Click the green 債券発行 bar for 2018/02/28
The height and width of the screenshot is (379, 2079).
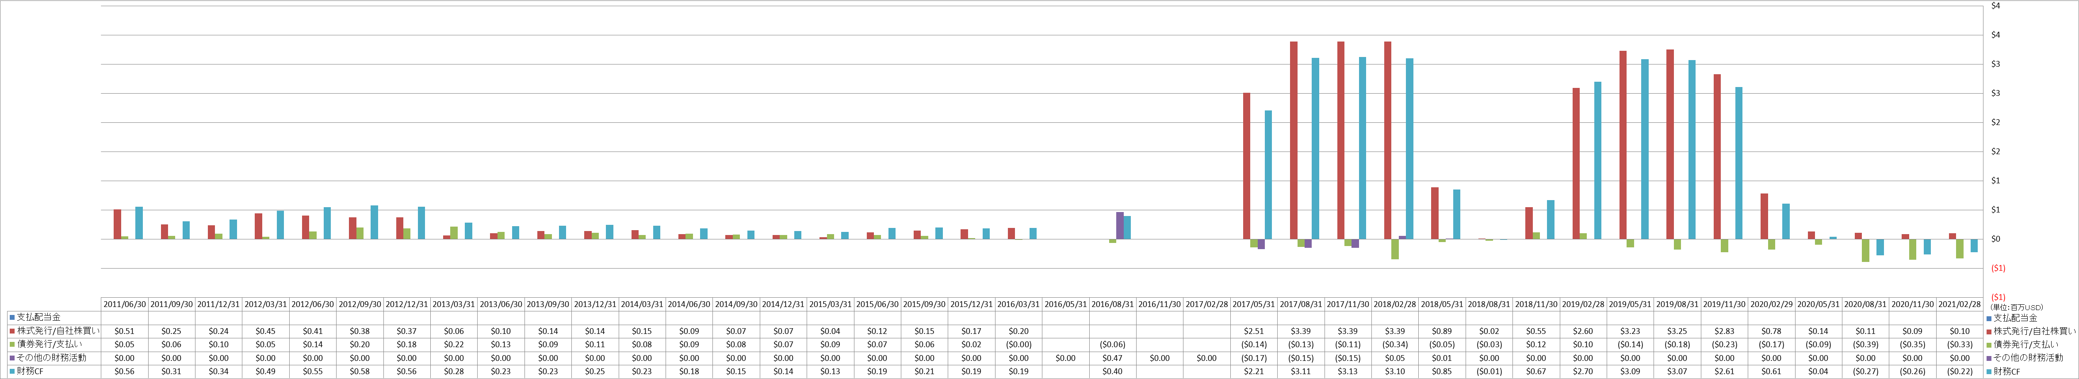pos(1394,249)
